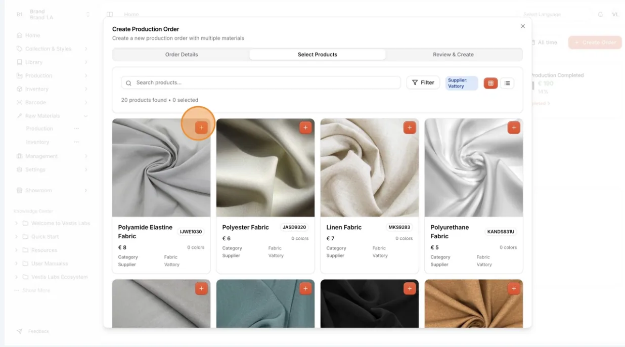Add Polyurethane Fabric with its plus button

[x=514, y=127]
